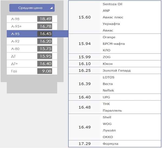Click the 16.20 price value
The width and height of the screenshot is (162, 148).
coord(45,41)
